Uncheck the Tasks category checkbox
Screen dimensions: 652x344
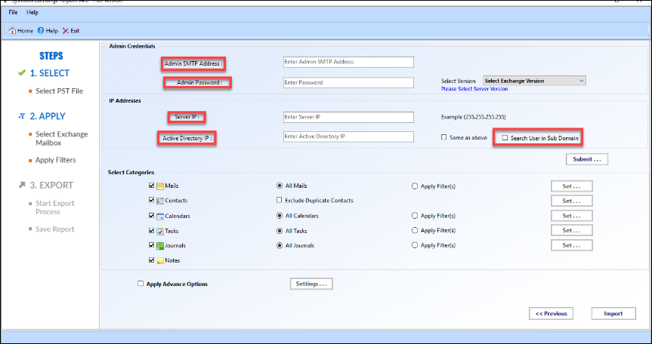(x=151, y=230)
